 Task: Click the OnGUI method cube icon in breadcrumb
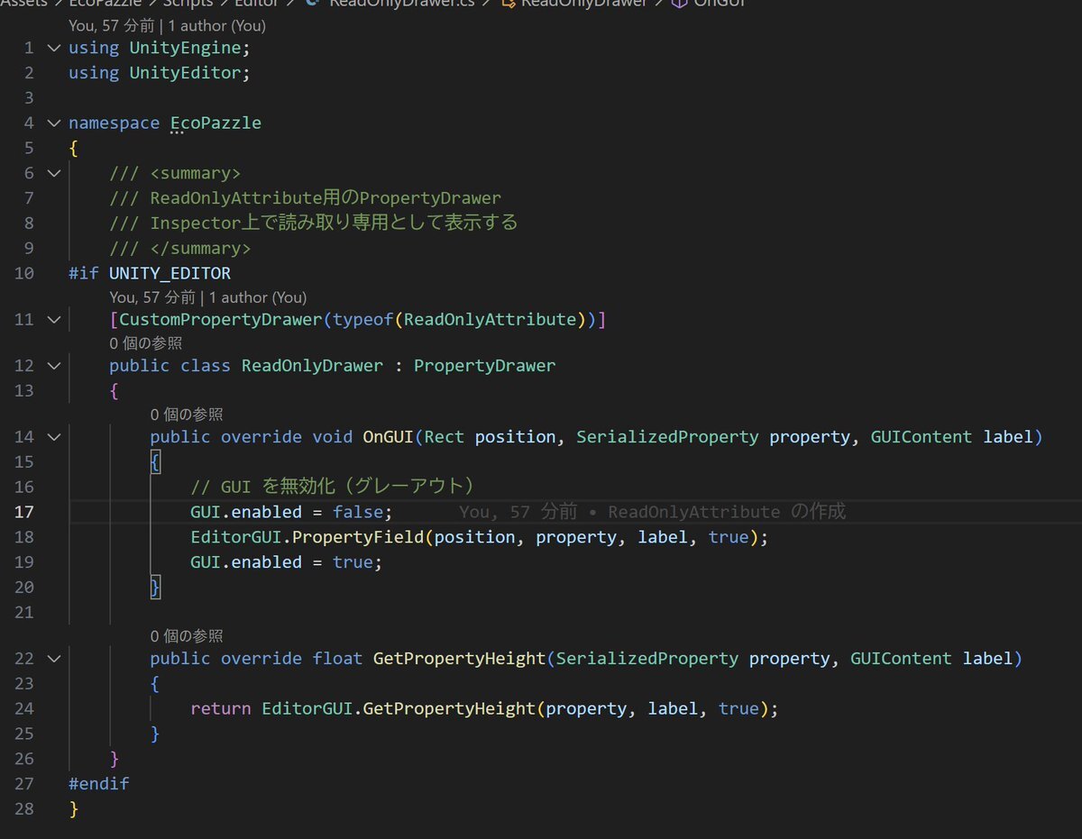[x=679, y=3]
